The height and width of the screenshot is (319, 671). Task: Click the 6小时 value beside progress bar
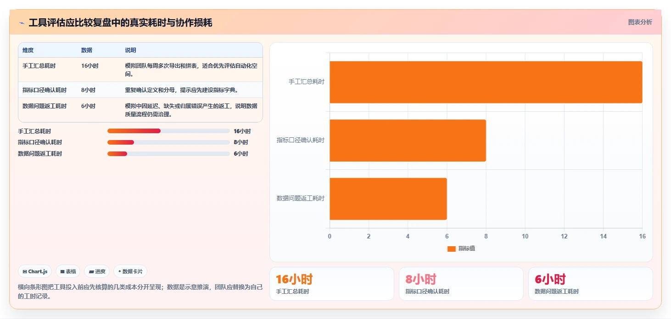pyautogui.click(x=240, y=154)
